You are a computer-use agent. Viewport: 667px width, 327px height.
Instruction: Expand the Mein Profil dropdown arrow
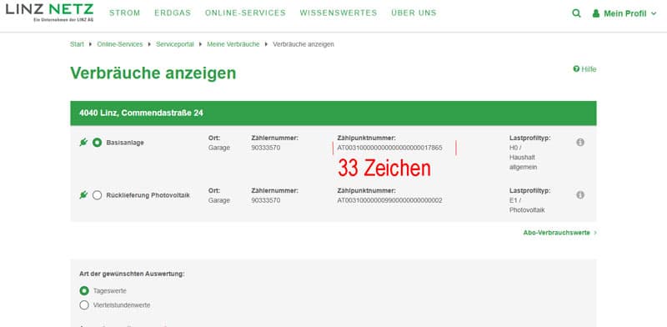654,13
